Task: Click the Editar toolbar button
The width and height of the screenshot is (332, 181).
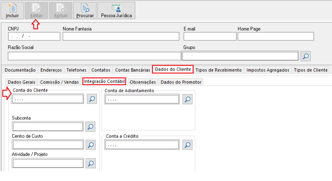Action: 36,11
